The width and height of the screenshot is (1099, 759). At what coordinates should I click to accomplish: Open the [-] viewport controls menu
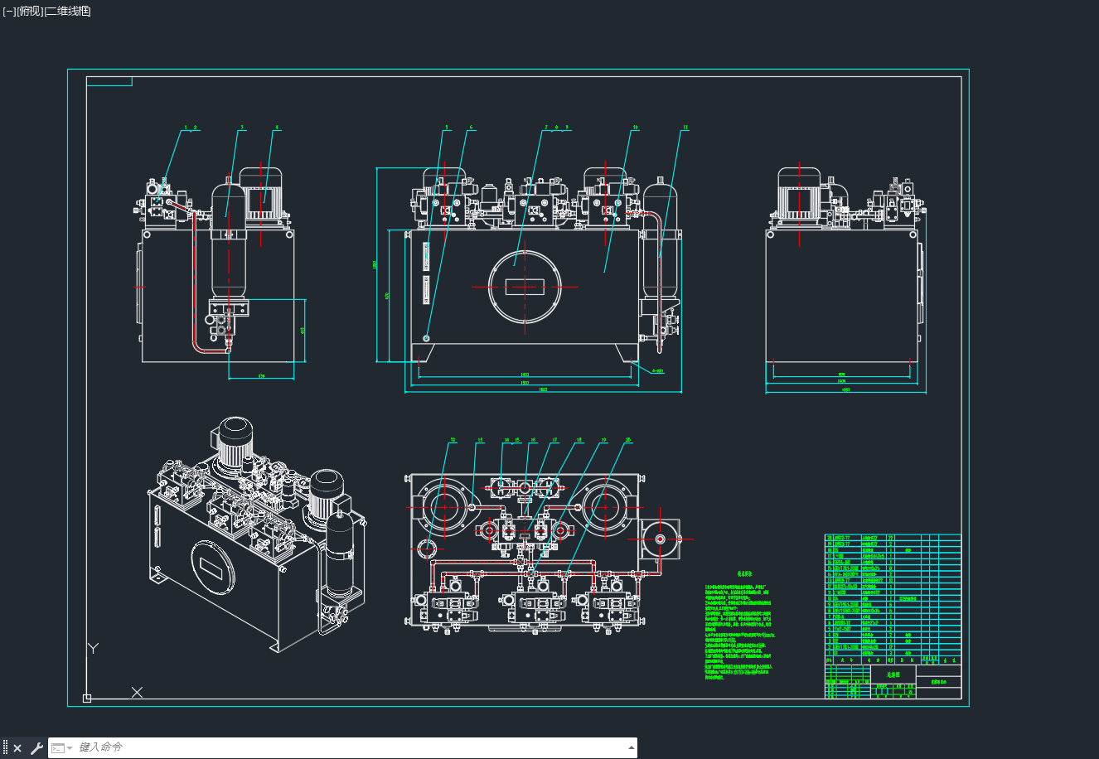[9, 11]
